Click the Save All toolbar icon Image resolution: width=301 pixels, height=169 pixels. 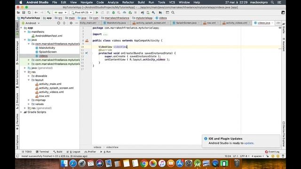pyautogui.click(x=24, y=13)
